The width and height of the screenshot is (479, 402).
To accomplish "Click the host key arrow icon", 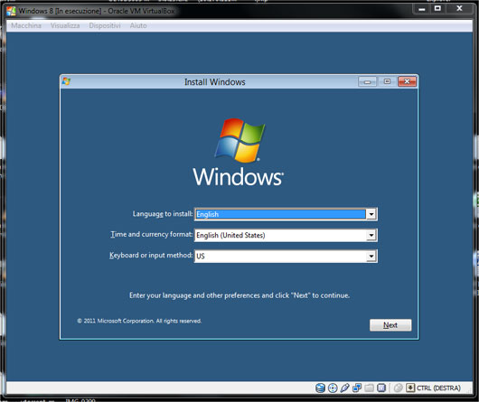I will (x=410, y=388).
